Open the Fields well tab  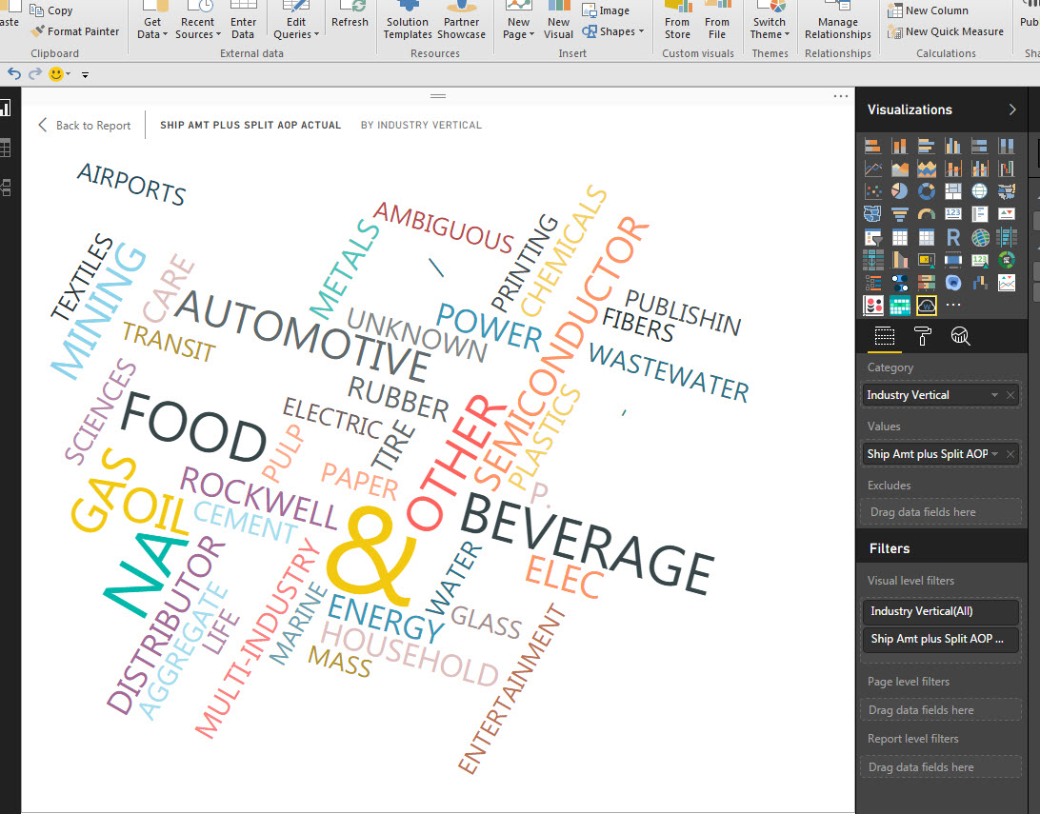click(884, 337)
